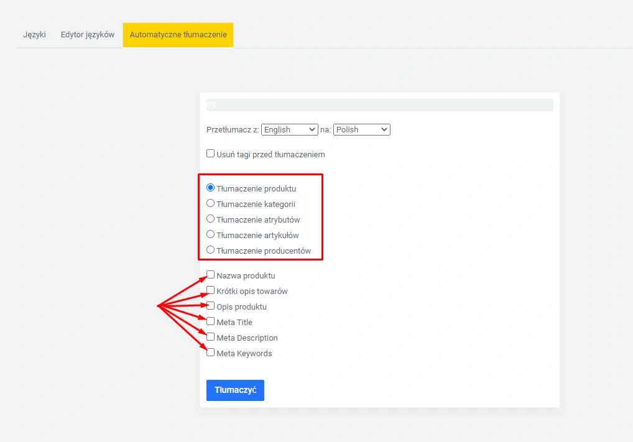The height and width of the screenshot is (442, 633).
Task: Click the Przetłumacz z: label text
Action: 233,130
